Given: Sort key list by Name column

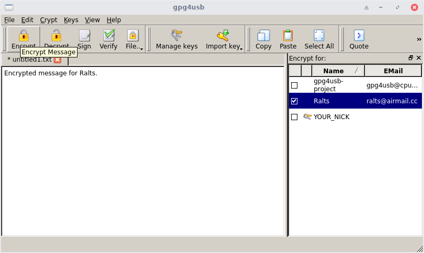Looking at the screenshot, I should (338, 71).
